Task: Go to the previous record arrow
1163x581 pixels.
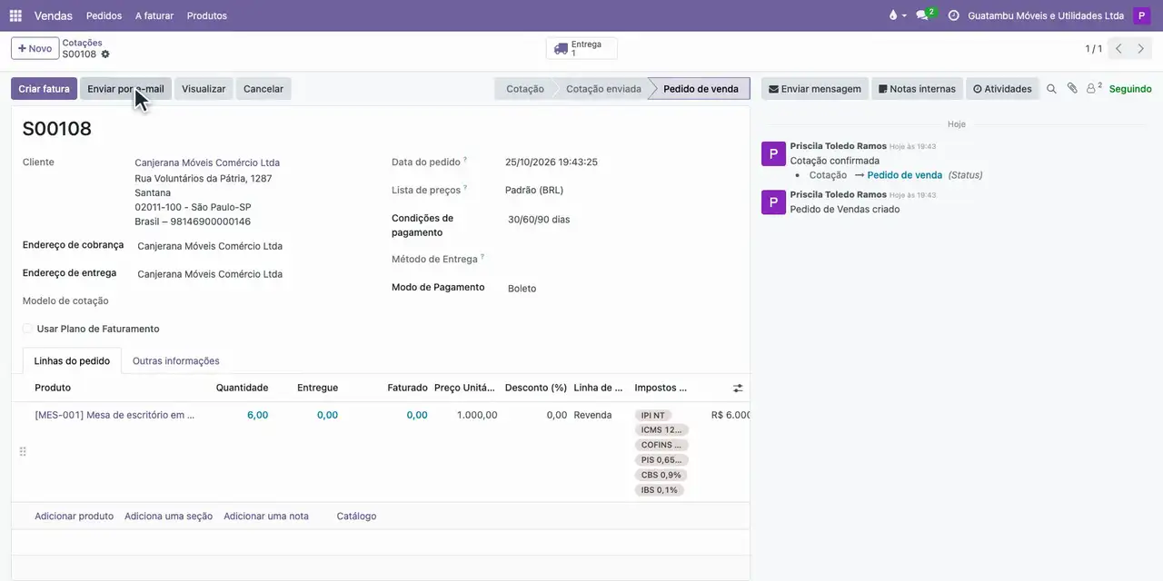Action: (1118, 49)
